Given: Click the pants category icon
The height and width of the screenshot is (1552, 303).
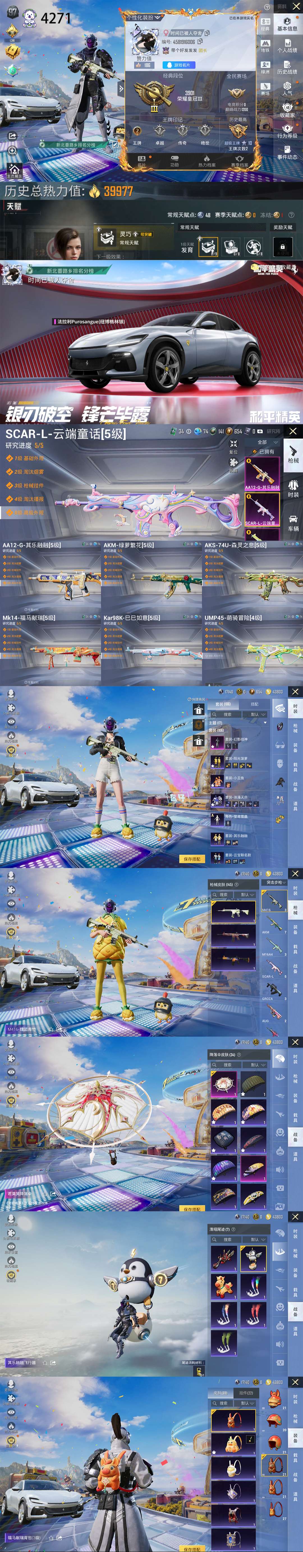Looking at the screenshot, I should 279,800.
